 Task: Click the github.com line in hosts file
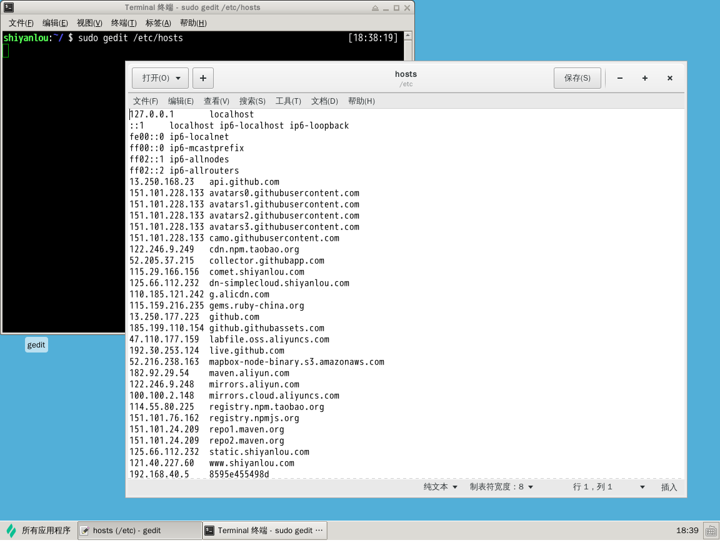[x=234, y=317]
